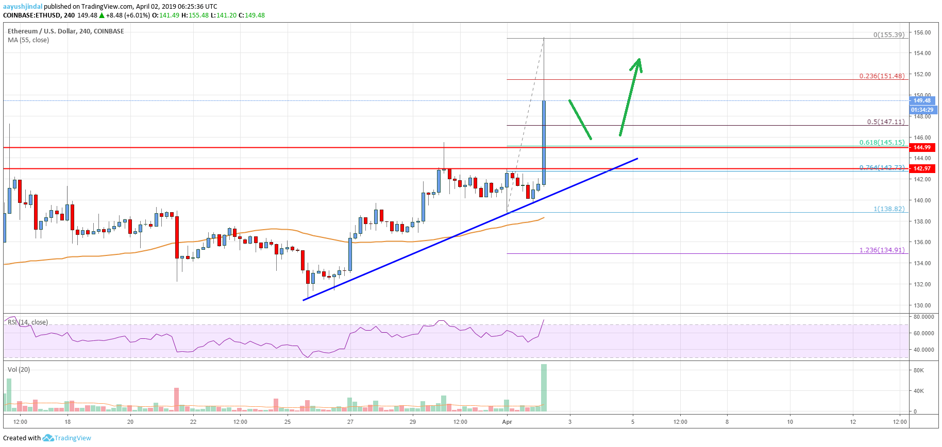Screen dimensions: 942x447
Task: Click the 22 date label on time axis
Action: tap(193, 422)
